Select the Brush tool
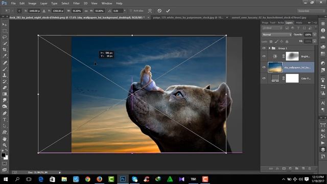This screenshot has width=327, height=184. [x=5, y=69]
